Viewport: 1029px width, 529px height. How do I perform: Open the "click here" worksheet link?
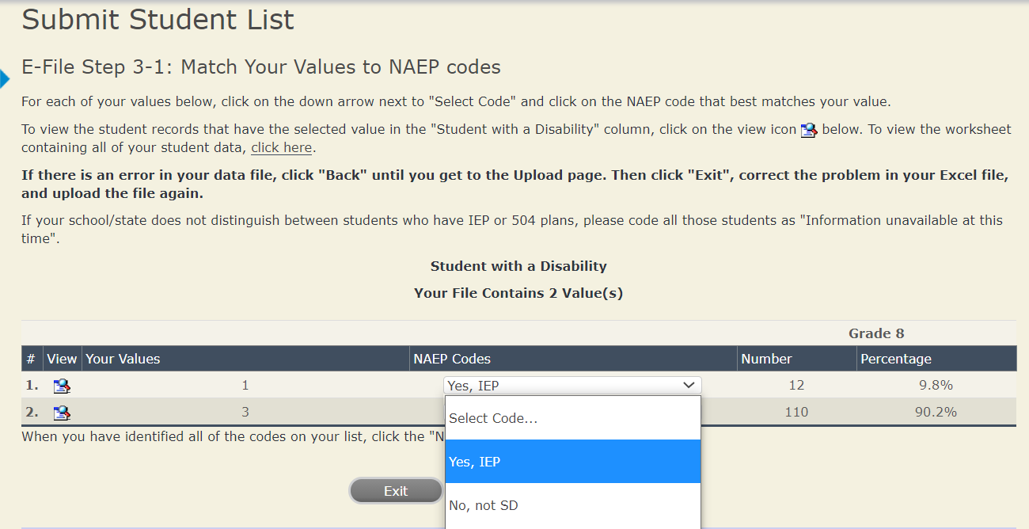281,148
